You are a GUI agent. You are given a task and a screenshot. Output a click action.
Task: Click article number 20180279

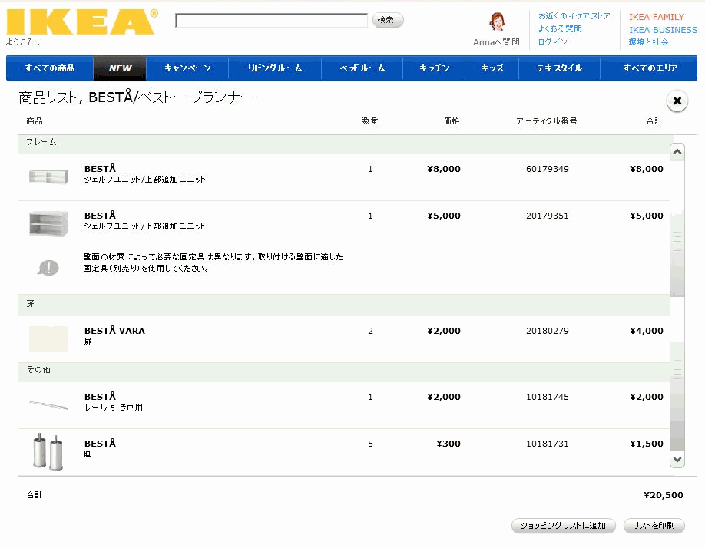548,331
